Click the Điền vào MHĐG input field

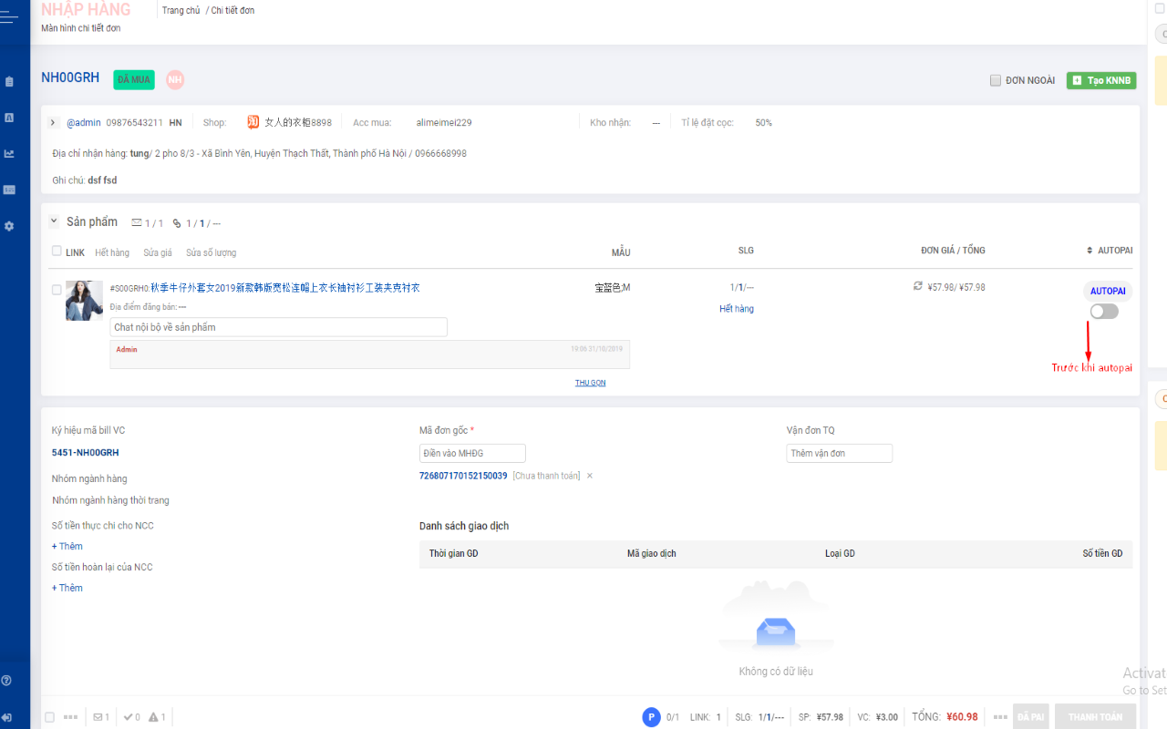472,453
